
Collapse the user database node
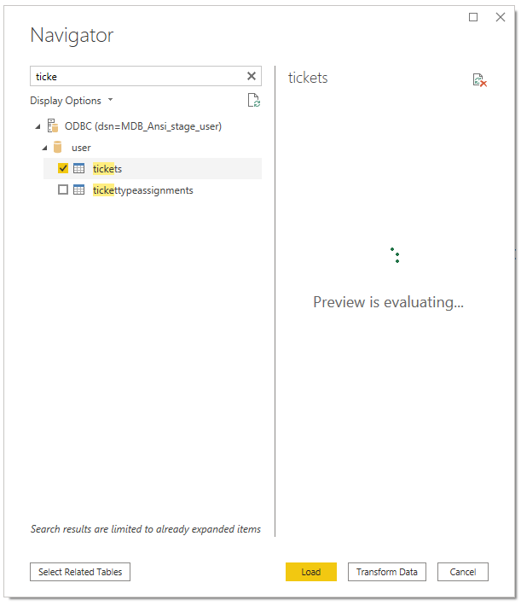(44, 148)
